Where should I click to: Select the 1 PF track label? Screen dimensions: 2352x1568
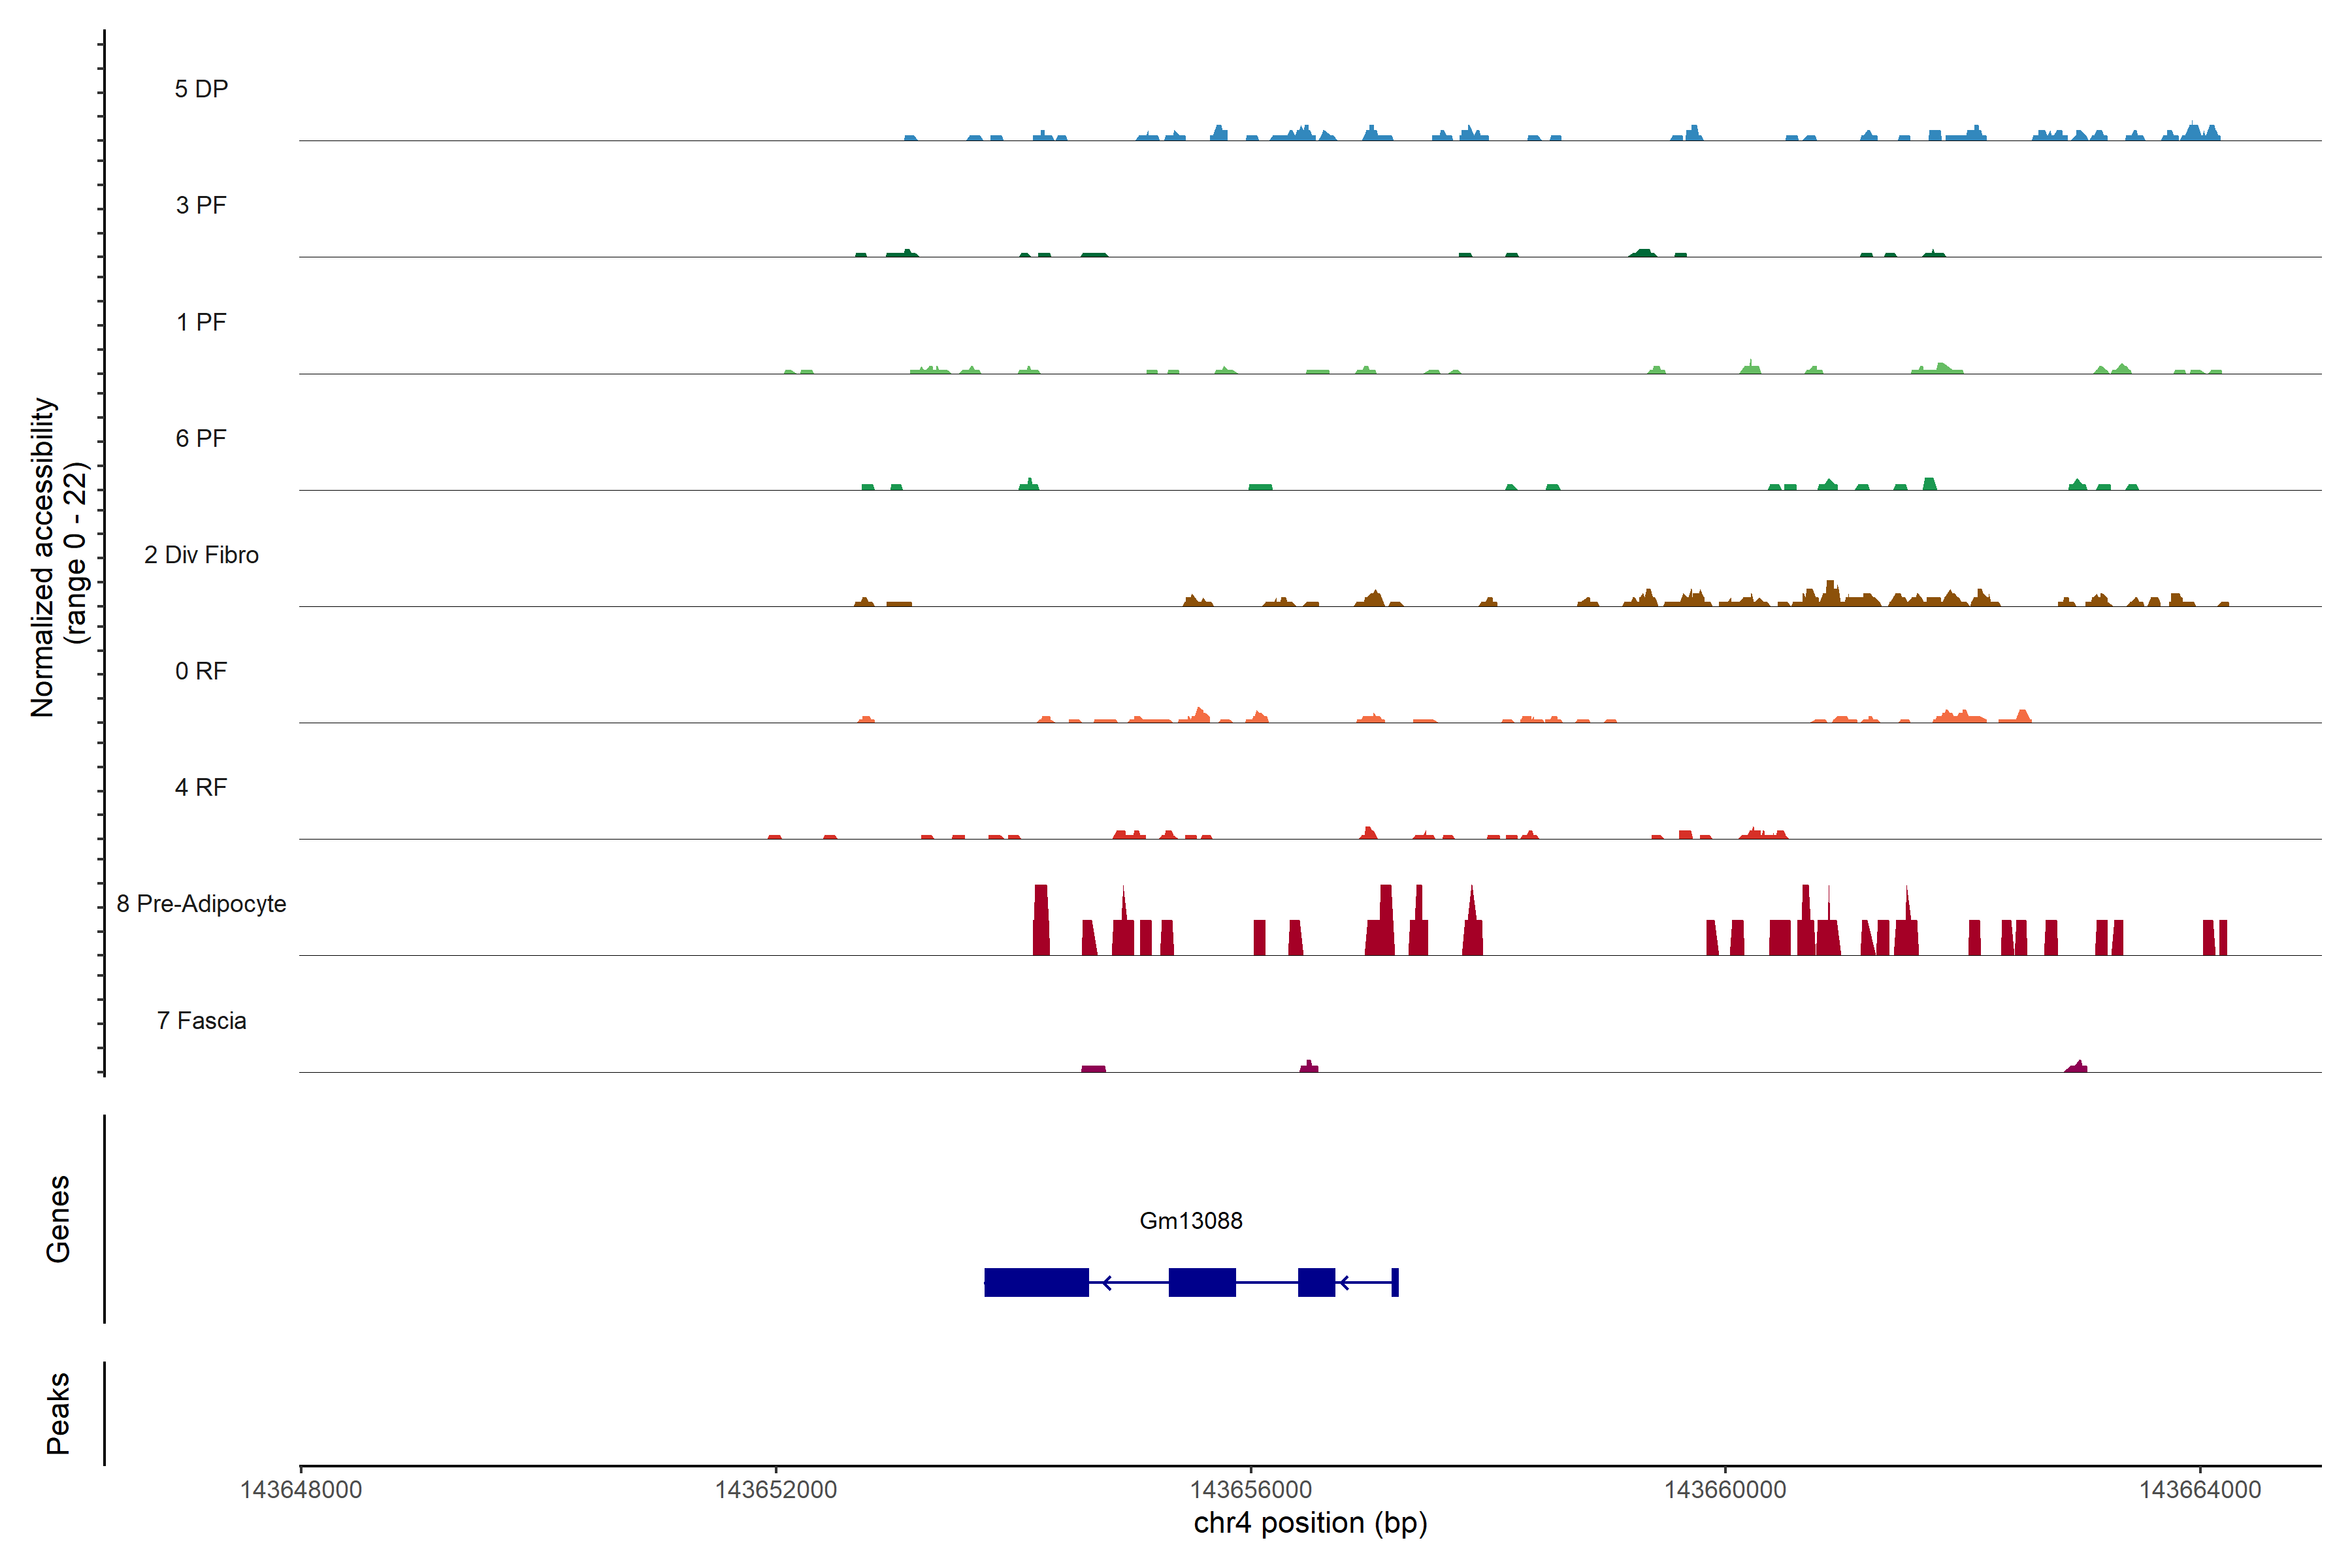pyautogui.click(x=201, y=322)
